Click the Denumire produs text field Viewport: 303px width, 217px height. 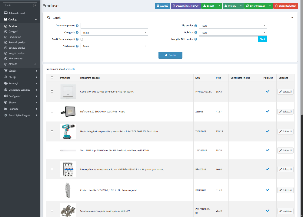[x=114, y=26]
